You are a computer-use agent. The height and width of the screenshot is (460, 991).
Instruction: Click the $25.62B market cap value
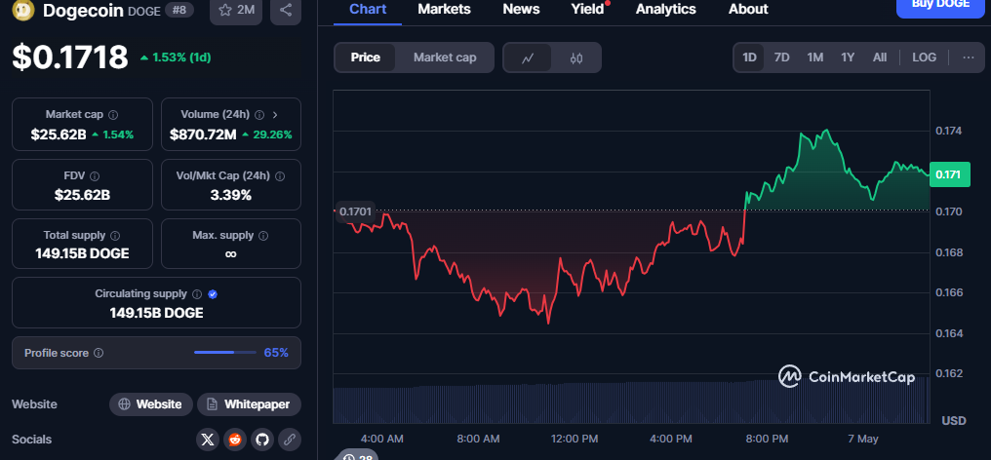59,134
